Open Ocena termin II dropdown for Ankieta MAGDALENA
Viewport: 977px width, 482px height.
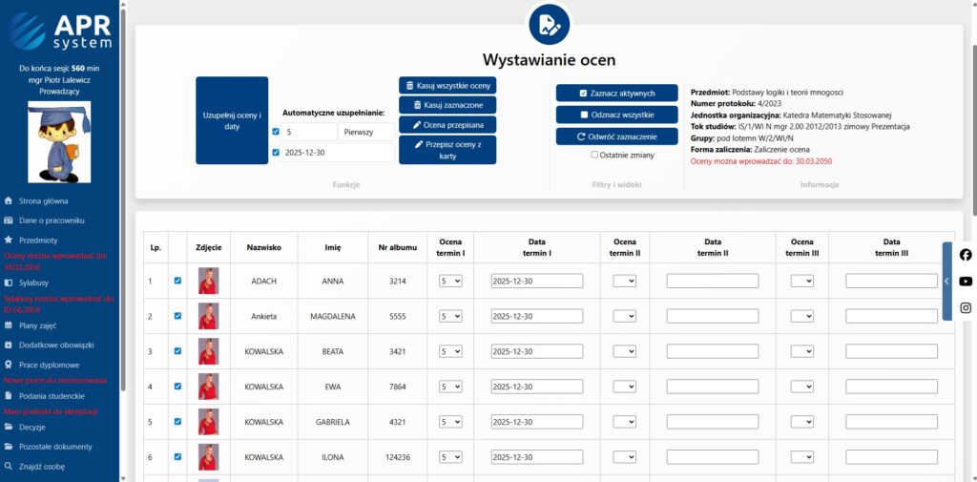tap(624, 316)
